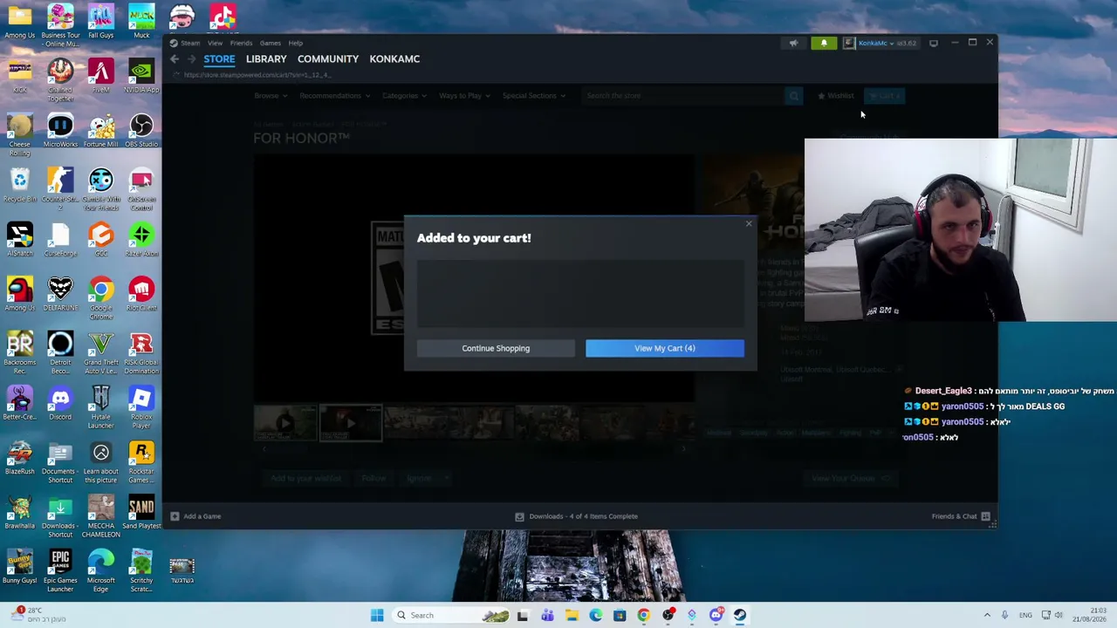Click the taskbar Search box
Image resolution: width=1117 pixels, height=628 pixels.
[451, 616]
